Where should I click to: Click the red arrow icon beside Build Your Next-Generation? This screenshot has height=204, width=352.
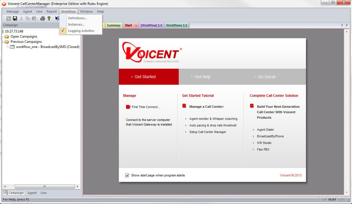pos(252,106)
